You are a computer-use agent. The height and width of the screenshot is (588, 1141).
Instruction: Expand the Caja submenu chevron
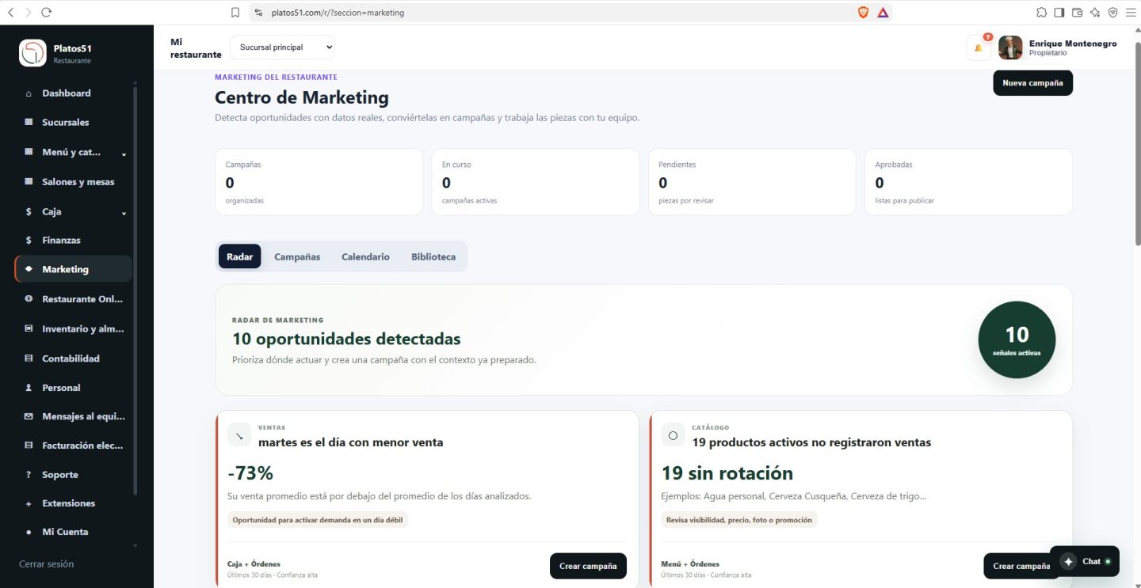coord(124,213)
